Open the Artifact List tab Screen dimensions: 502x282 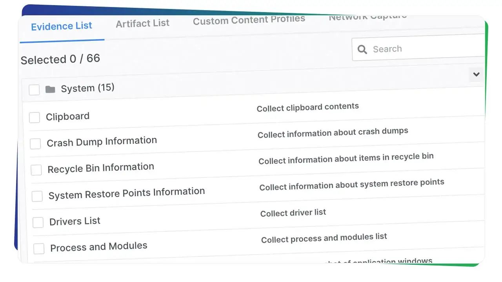143,23
